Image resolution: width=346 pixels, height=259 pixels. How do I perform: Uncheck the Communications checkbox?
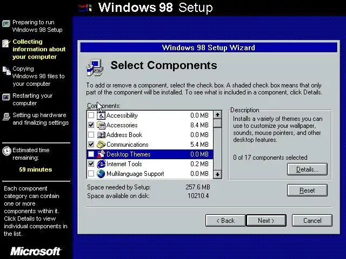point(91,144)
